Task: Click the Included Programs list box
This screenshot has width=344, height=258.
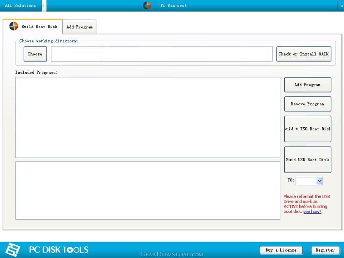Action: tap(147, 117)
